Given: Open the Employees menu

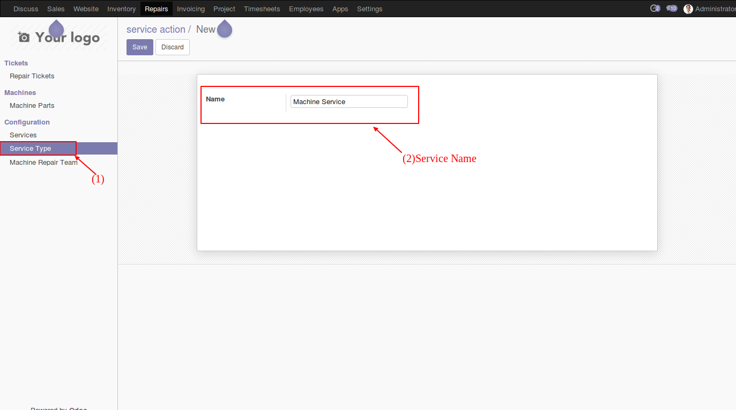Looking at the screenshot, I should (306, 9).
